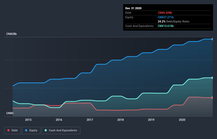The height and width of the screenshot is (139, 217).
Task: Click Cash And Equivalents label in tooltip
Action: tap(139, 26)
